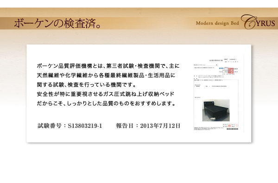Click the red stamp on the report's upper right
This screenshot has height=183, width=278.
click(230, 70)
